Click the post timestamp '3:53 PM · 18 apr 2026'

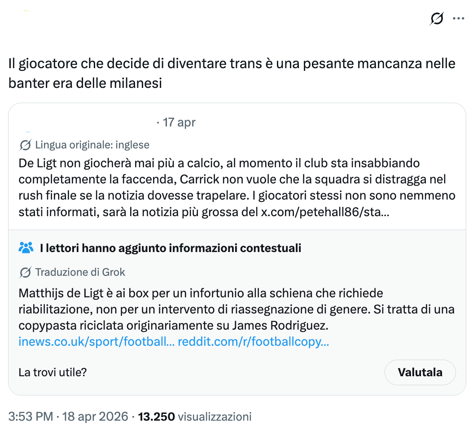(x=69, y=417)
